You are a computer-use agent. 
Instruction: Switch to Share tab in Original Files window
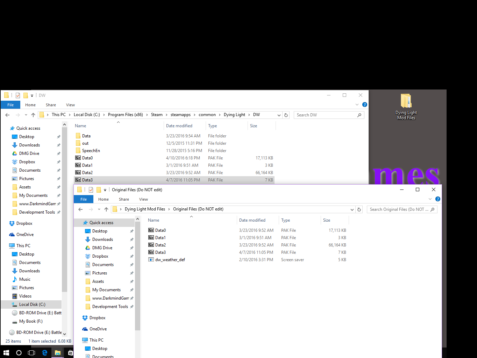124,199
